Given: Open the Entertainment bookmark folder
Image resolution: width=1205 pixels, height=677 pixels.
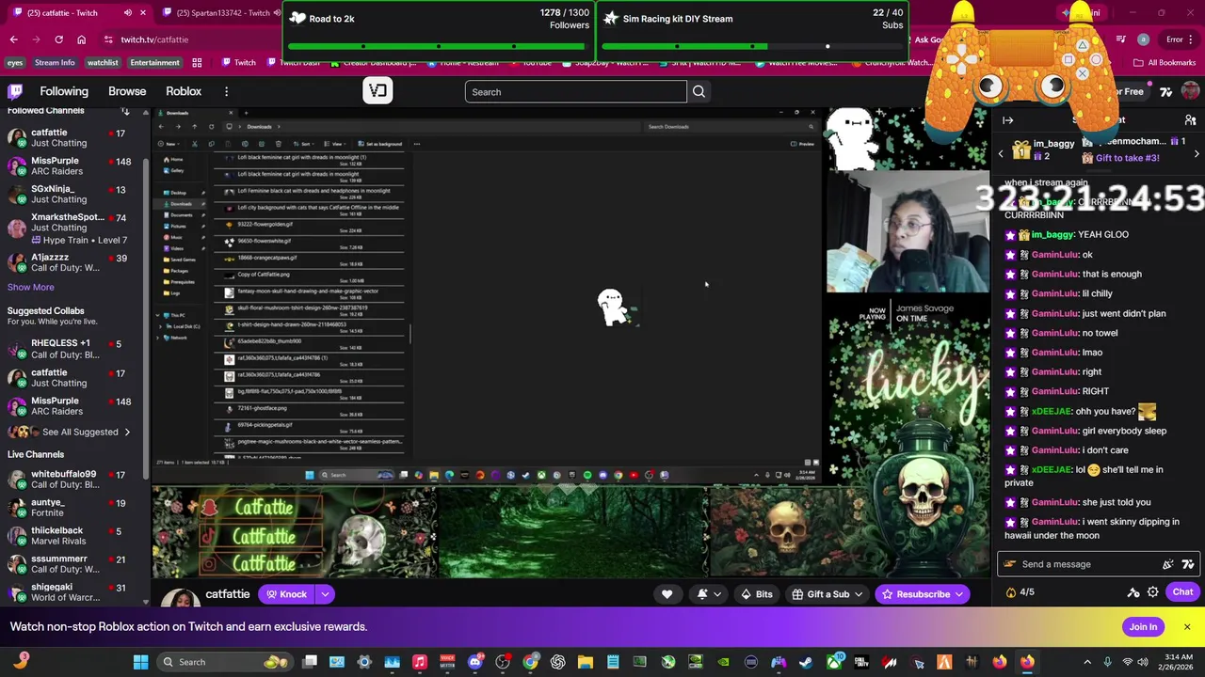Looking at the screenshot, I should 154,63.
